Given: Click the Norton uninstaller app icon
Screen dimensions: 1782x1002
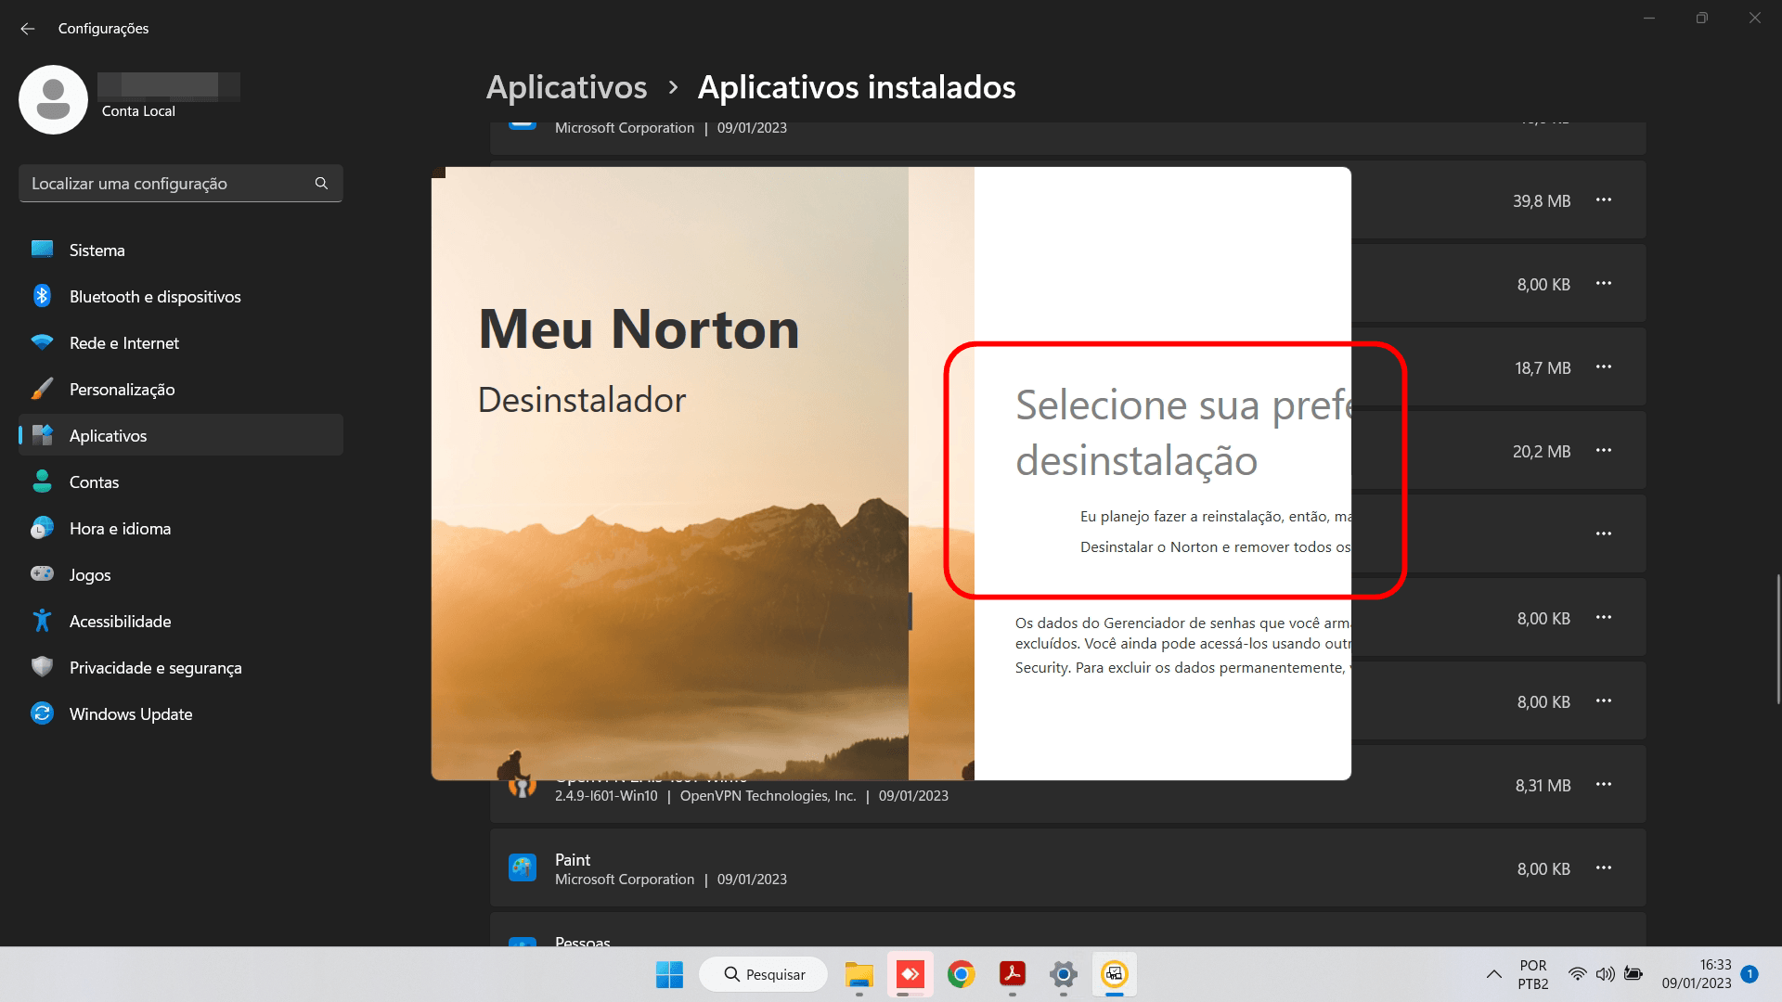Looking at the screenshot, I should coord(1115,974).
